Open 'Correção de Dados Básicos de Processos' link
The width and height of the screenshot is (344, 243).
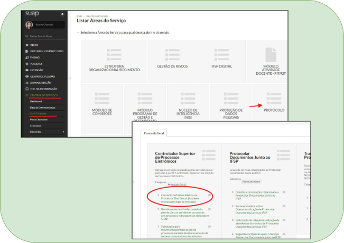coord(180,198)
